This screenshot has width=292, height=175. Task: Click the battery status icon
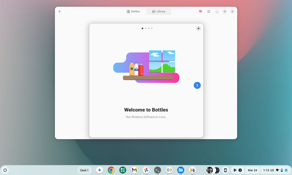click(282, 170)
